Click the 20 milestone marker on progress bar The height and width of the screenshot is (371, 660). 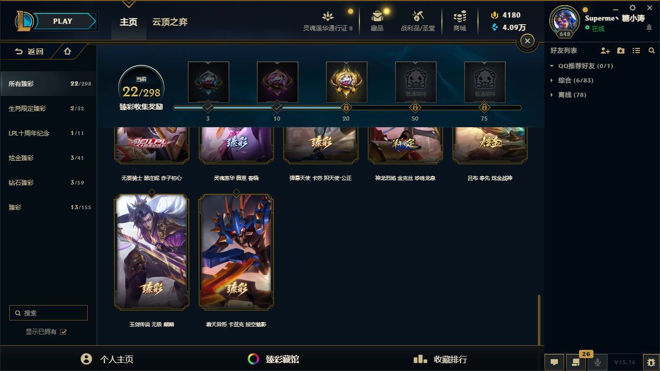point(346,107)
